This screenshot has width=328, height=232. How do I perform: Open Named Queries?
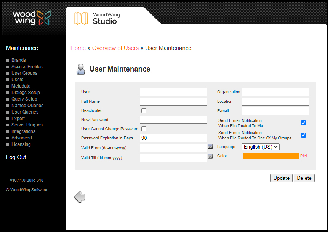(x=27, y=106)
